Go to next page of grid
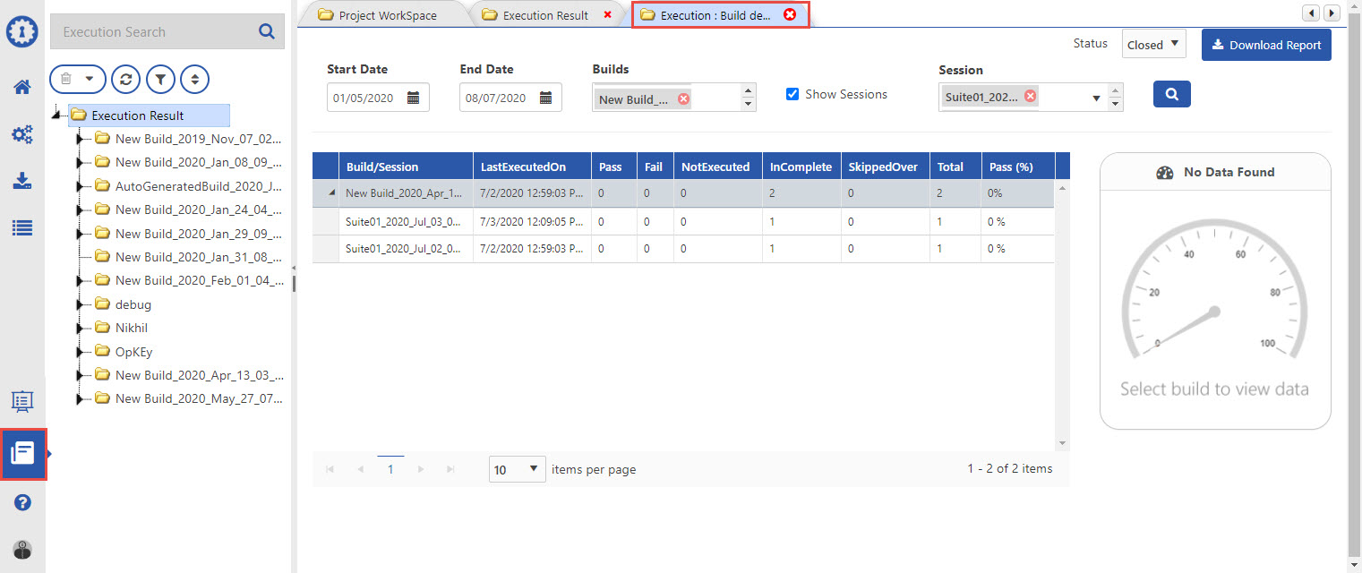This screenshot has height=573, width=1362. [x=421, y=469]
